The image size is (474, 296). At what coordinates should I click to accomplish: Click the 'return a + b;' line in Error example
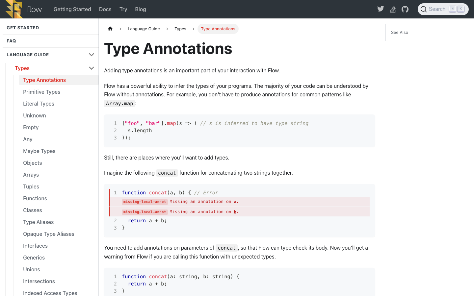click(147, 221)
